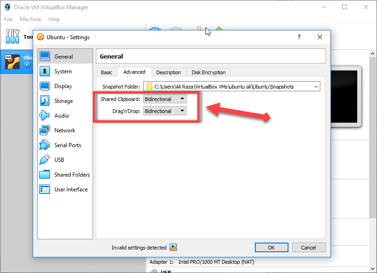Open the Display settings category
This screenshot has height=273, width=377.
[63, 86]
